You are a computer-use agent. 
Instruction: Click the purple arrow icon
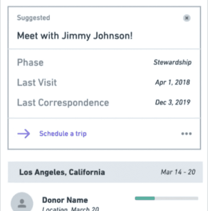pyautogui.click(x=24, y=134)
